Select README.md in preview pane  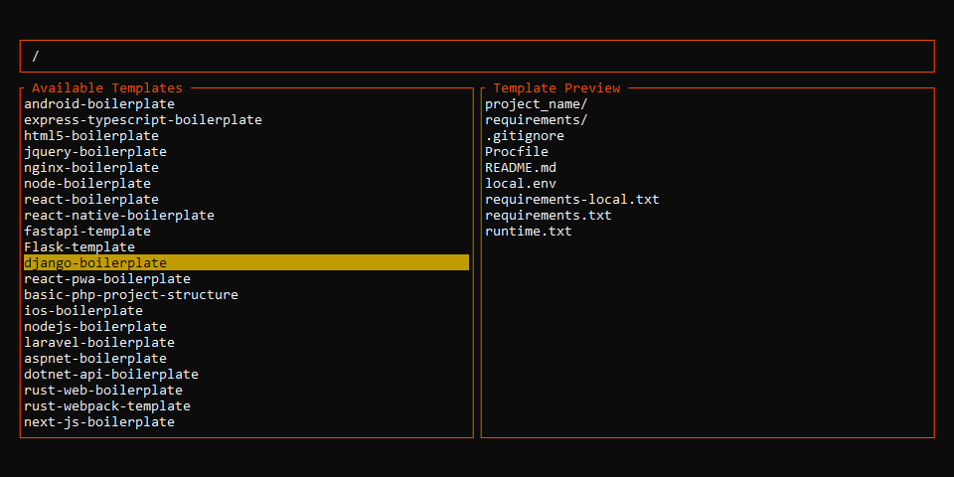click(x=520, y=167)
